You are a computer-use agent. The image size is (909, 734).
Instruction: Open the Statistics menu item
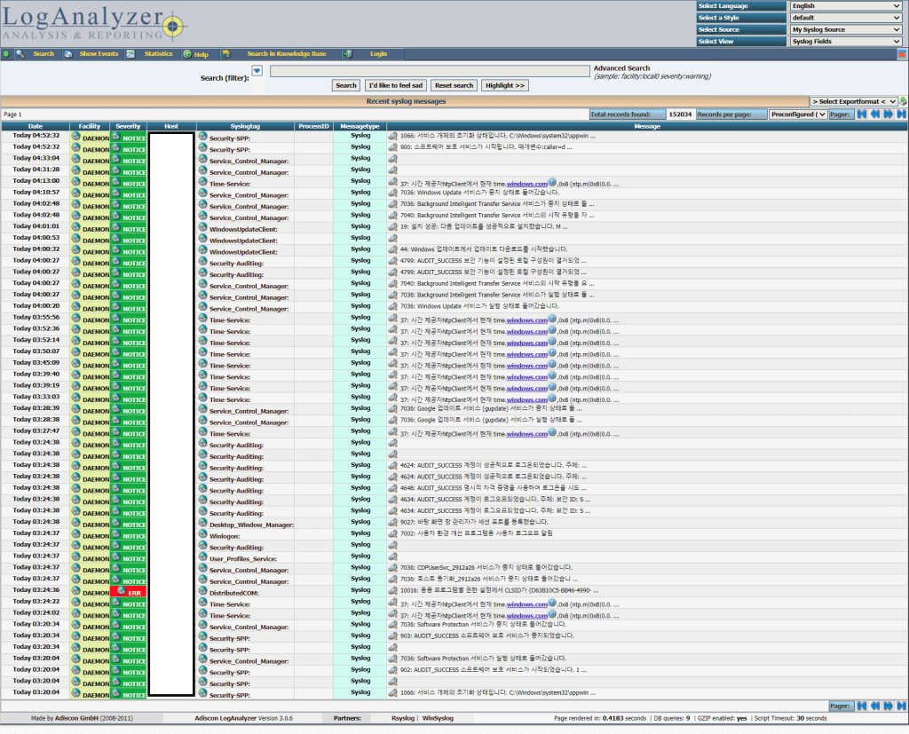click(158, 54)
